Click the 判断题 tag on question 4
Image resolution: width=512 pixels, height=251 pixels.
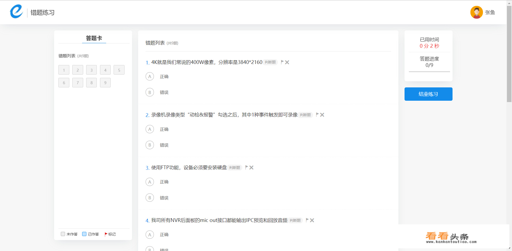tap(295, 220)
